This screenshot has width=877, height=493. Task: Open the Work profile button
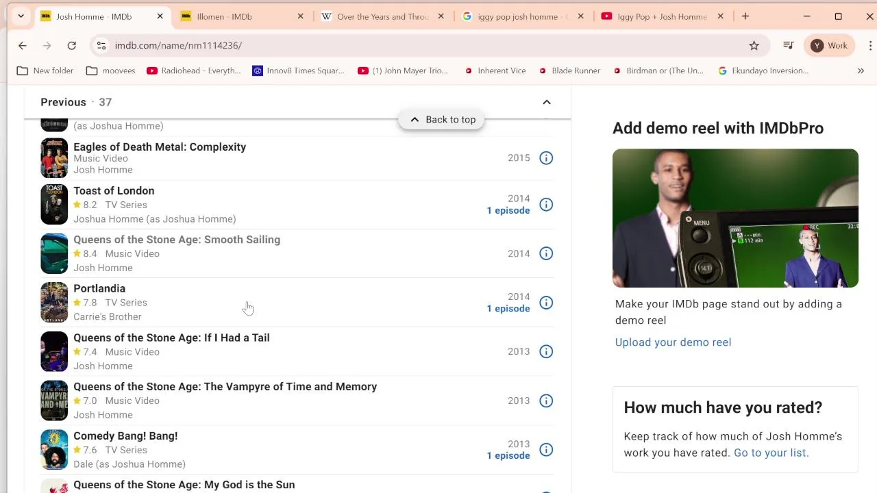pos(828,45)
